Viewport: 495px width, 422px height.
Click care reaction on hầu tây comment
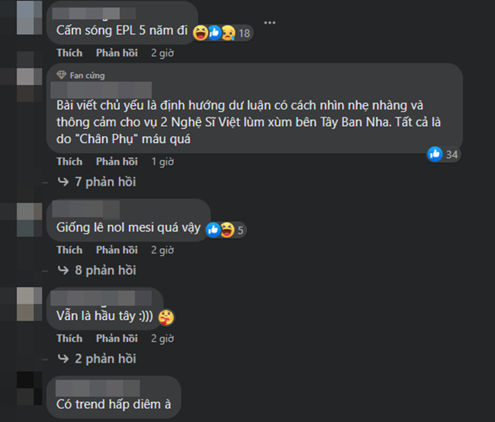click(166, 318)
